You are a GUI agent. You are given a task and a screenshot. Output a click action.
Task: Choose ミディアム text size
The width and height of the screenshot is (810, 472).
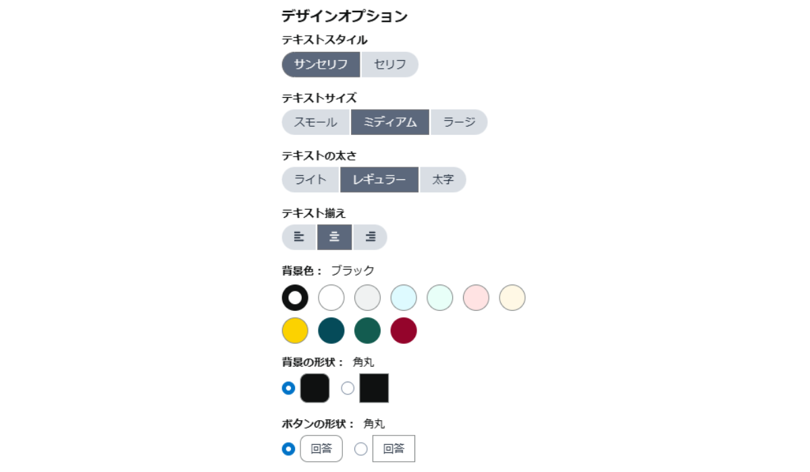click(390, 122)
